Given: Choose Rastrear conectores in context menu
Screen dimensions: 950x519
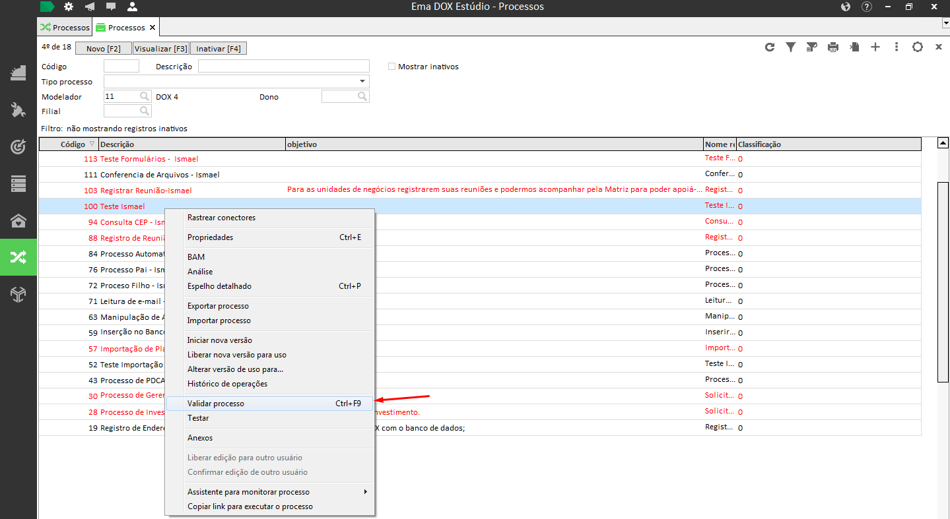Looking at the screenshot, I should click(271, 218).
